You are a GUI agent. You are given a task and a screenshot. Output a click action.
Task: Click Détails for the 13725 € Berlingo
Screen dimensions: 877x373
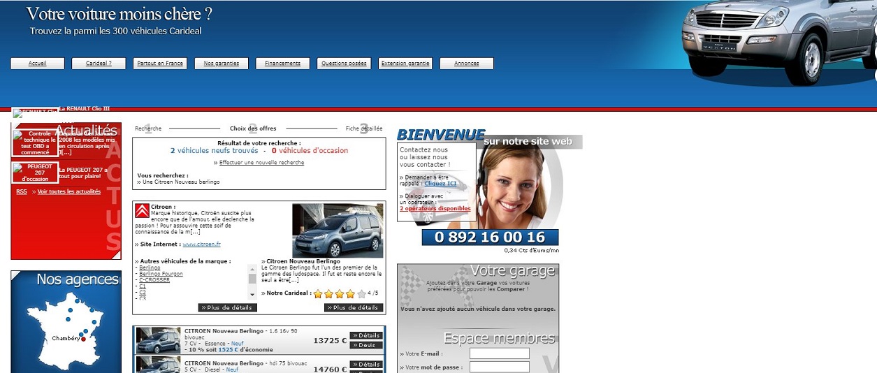[x=366, y=335]
